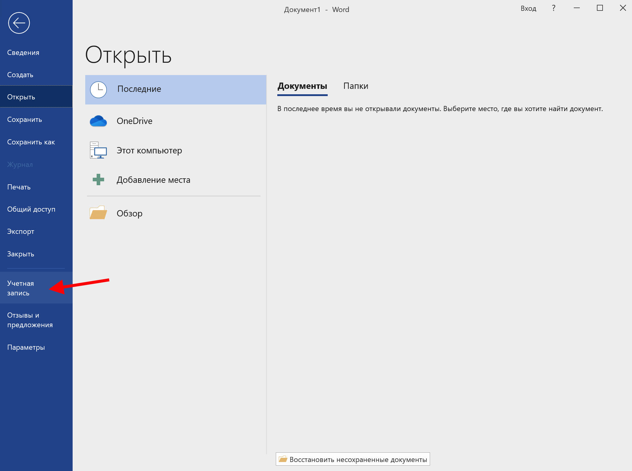Minimize the Word window
The width and height of the screenshot is (632, 471).
pyautogui.click(x=577, y=8)
